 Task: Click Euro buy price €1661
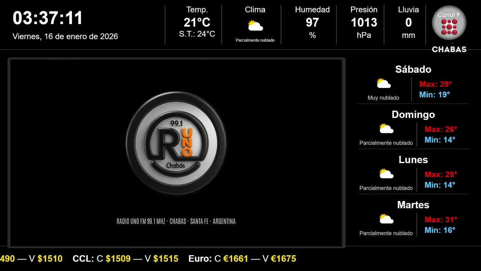coord(236,259)
